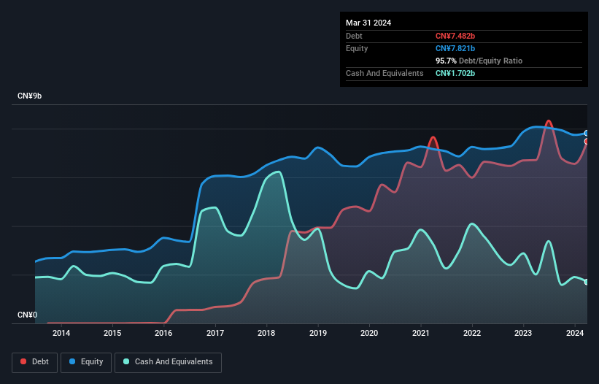The image size is (599, 384).
Task: Click the 2019 x-axis label
Action: click(318, 333)
